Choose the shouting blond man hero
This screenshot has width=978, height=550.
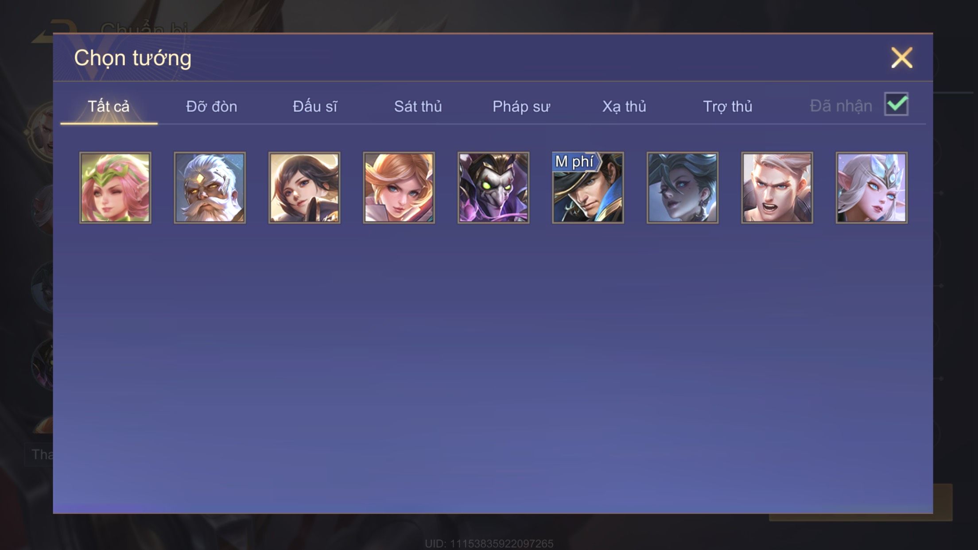tap(777, 188)
